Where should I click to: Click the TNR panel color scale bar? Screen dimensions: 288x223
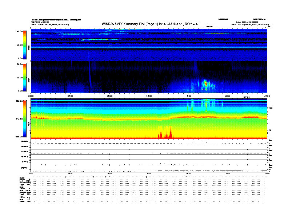click(x=25, y=118)
